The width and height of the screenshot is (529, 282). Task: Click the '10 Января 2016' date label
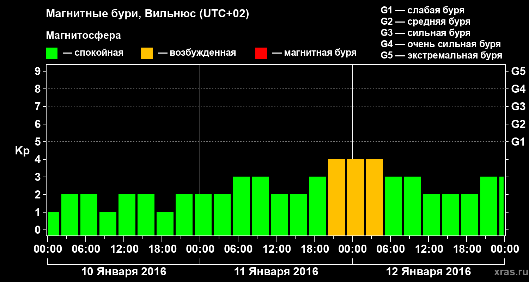(x=124, y=272)
